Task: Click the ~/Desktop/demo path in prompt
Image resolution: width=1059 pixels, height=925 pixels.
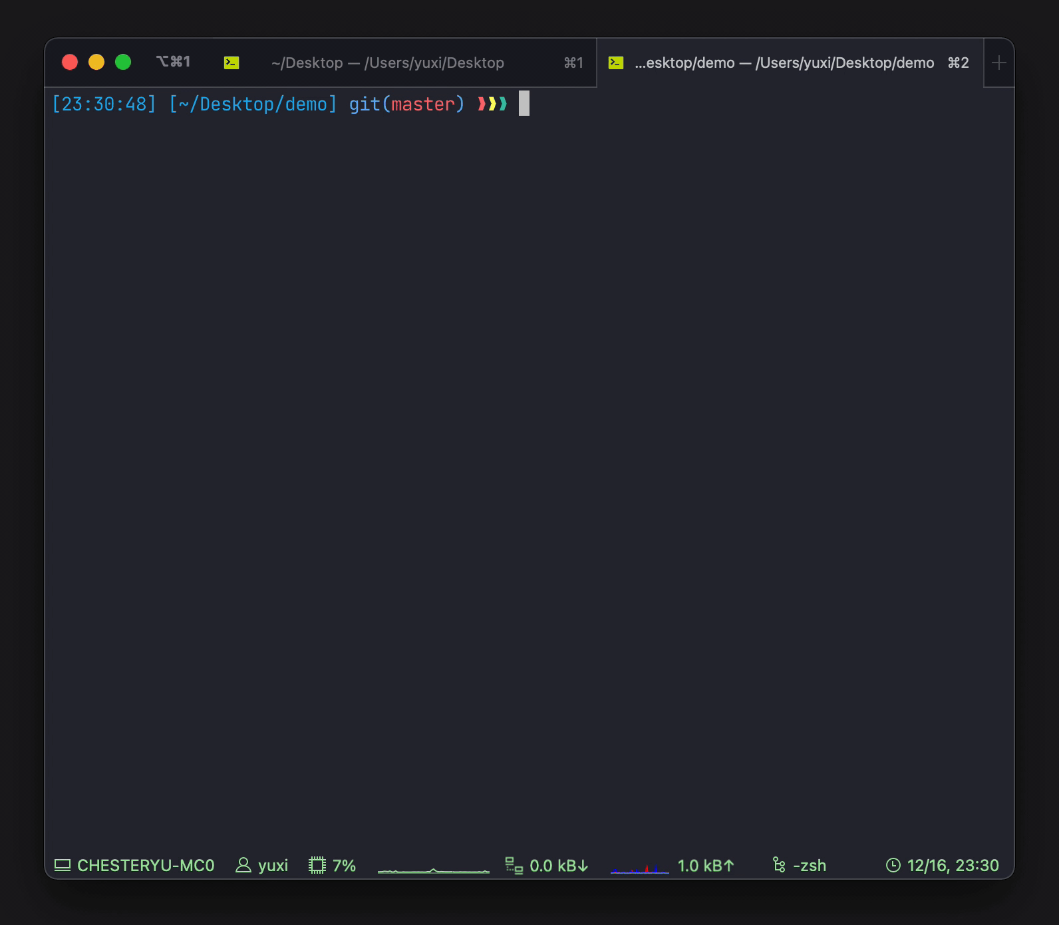Action: tap(253, 104)
